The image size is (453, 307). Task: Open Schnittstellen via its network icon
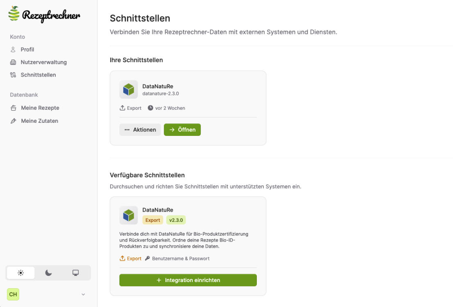point(13,74)
